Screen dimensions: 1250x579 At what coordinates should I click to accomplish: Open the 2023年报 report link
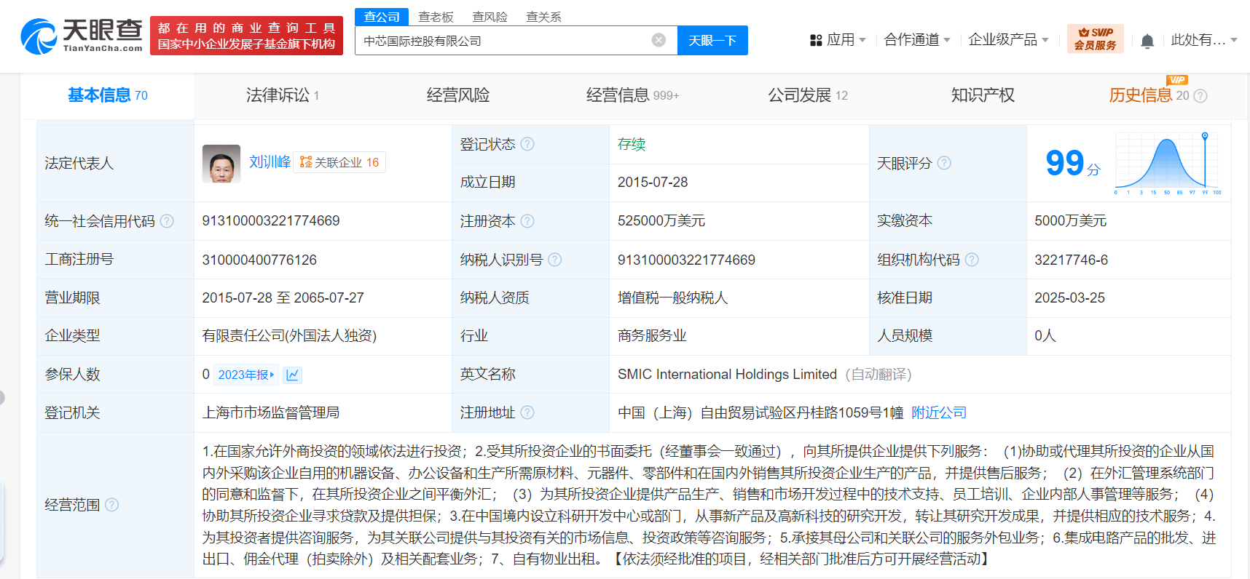[245, 375]
